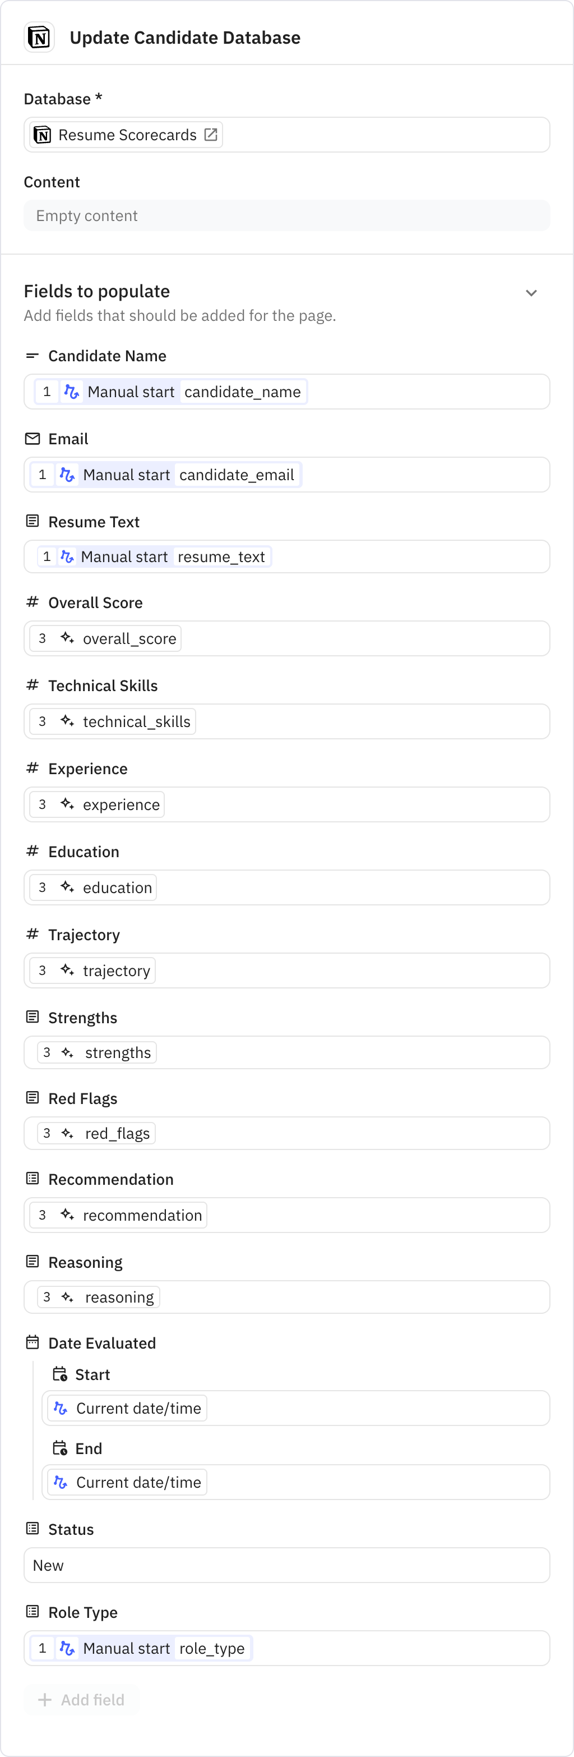Open the Status dropdown showing New
The height and width of the screenshot is (1757, 574).
pyautogui.click(x=286, y=1565)
